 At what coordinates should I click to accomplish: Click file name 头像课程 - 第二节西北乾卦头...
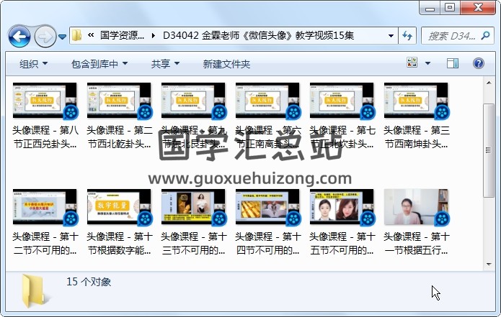pos(120,137)
